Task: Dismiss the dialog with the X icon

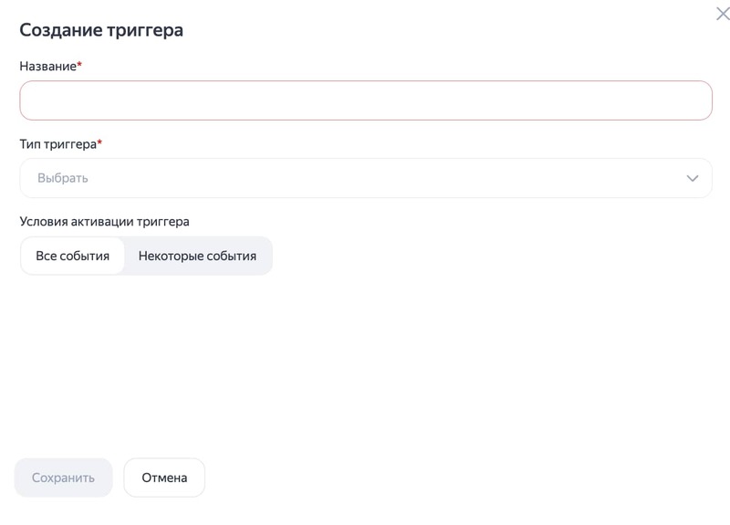Action: click(x=722, y=14)
